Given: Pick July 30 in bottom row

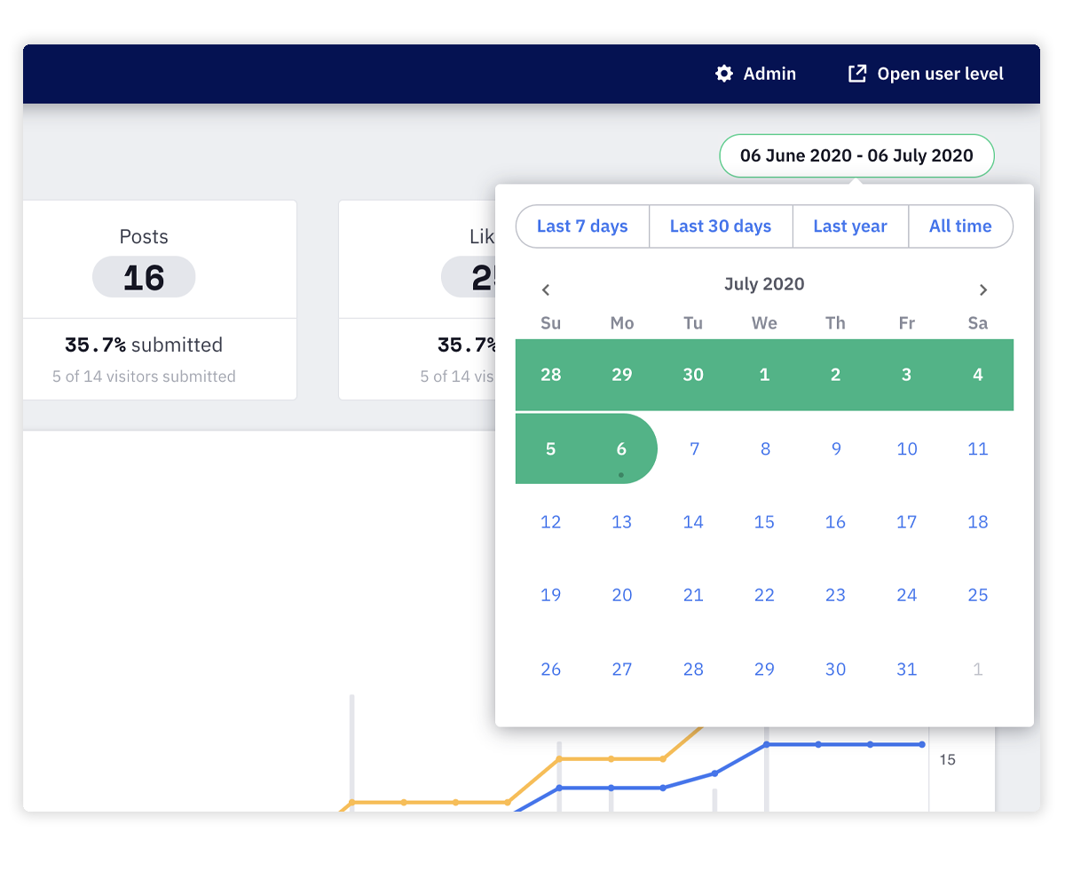Looking at the screenshot, I should [x=835, y=670].
